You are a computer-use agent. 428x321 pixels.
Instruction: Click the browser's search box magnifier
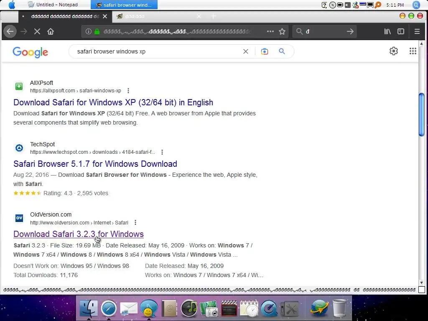[x=299, y=31]
